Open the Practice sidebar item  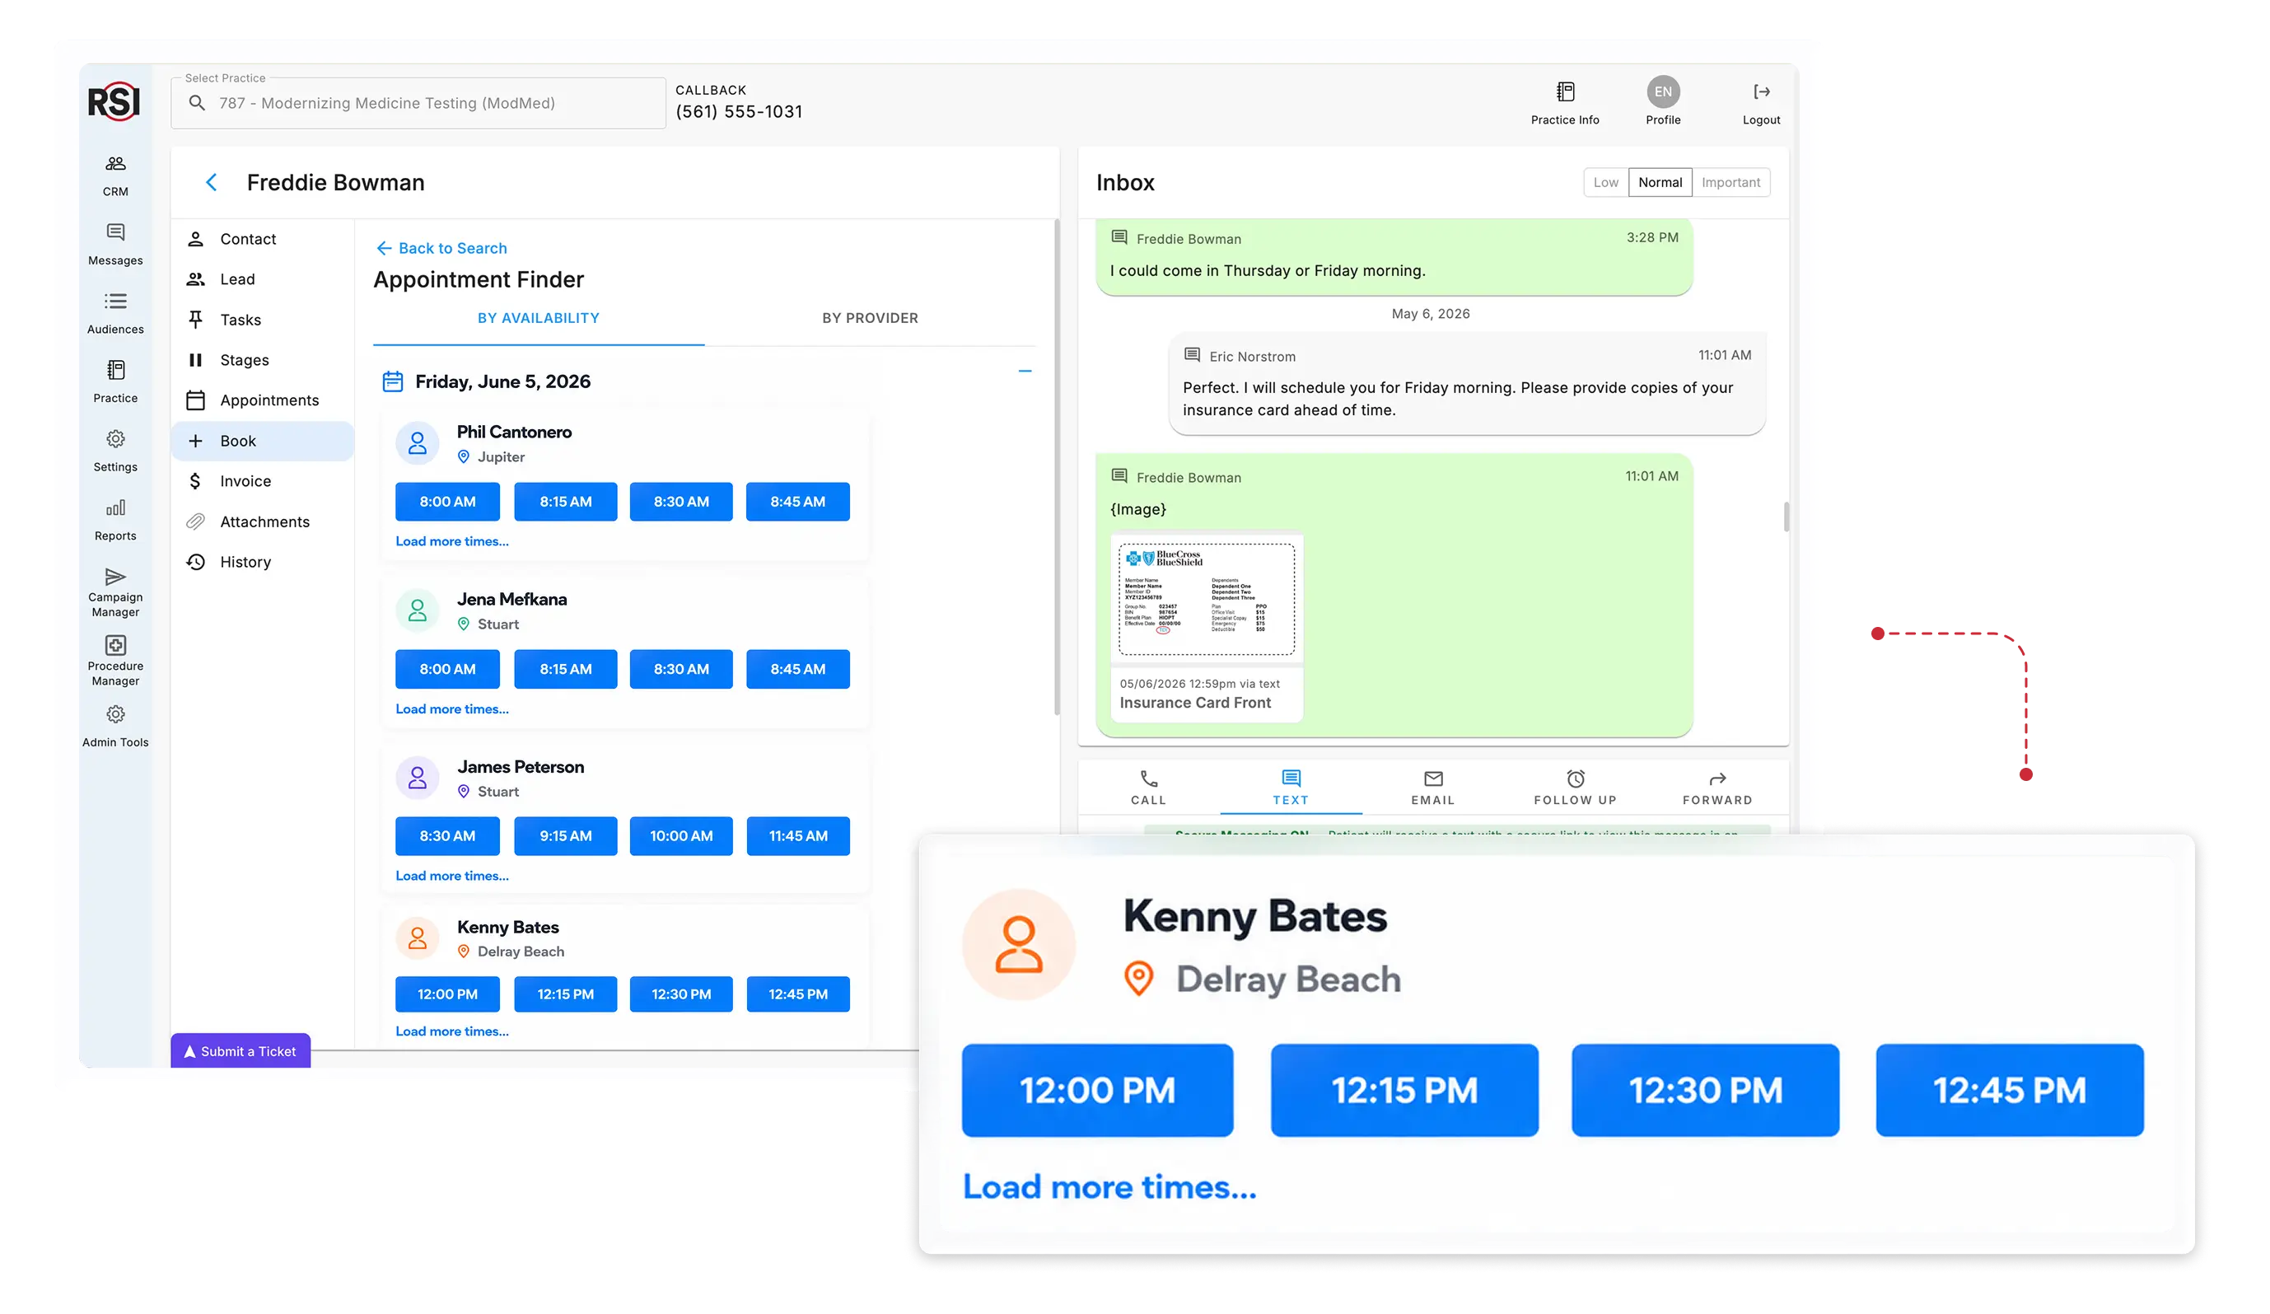tap(115, 381)
